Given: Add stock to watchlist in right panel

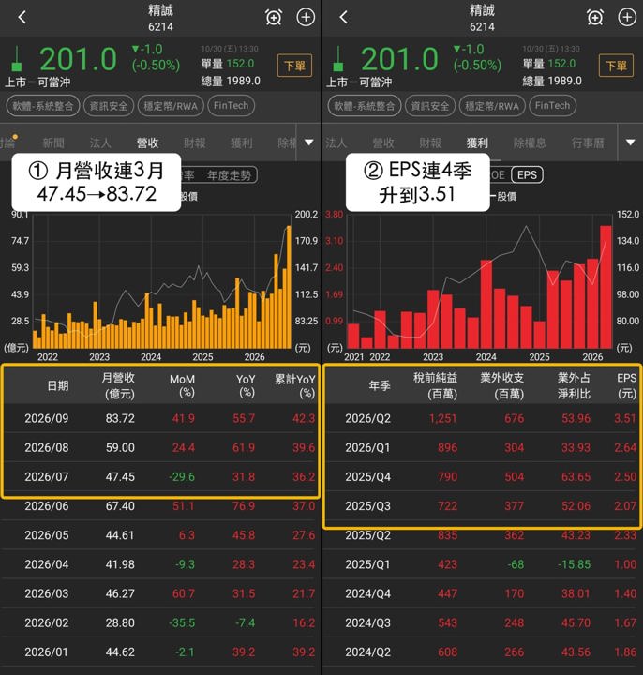Looking at the screenshot, I should click(627, 17).
